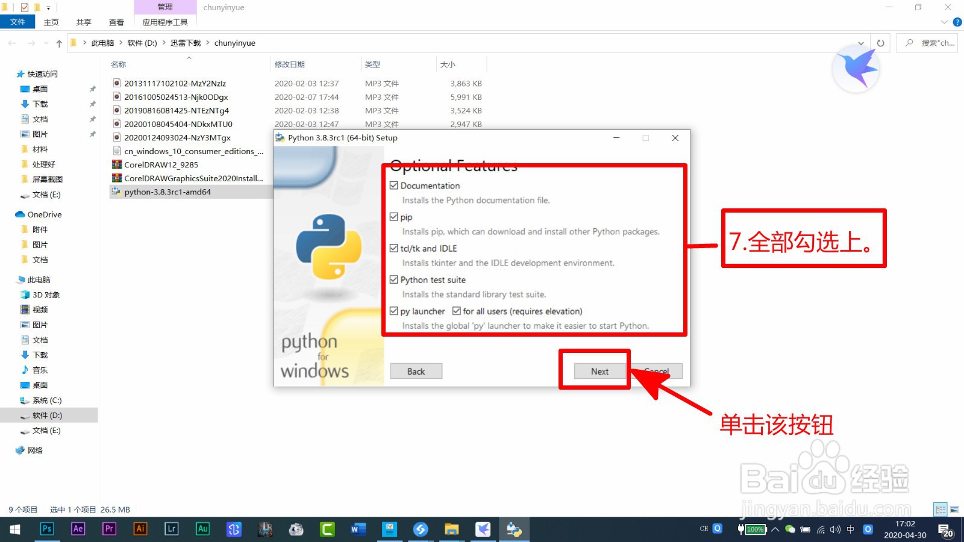
Task: Sort by 名称 column header
Action: tap(119, 64)
